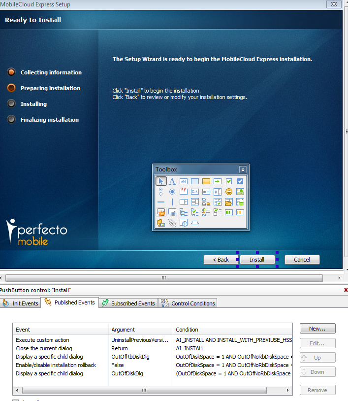Open the Control Conditions tab
Viewport: 348px width, 401px height.
188,303
